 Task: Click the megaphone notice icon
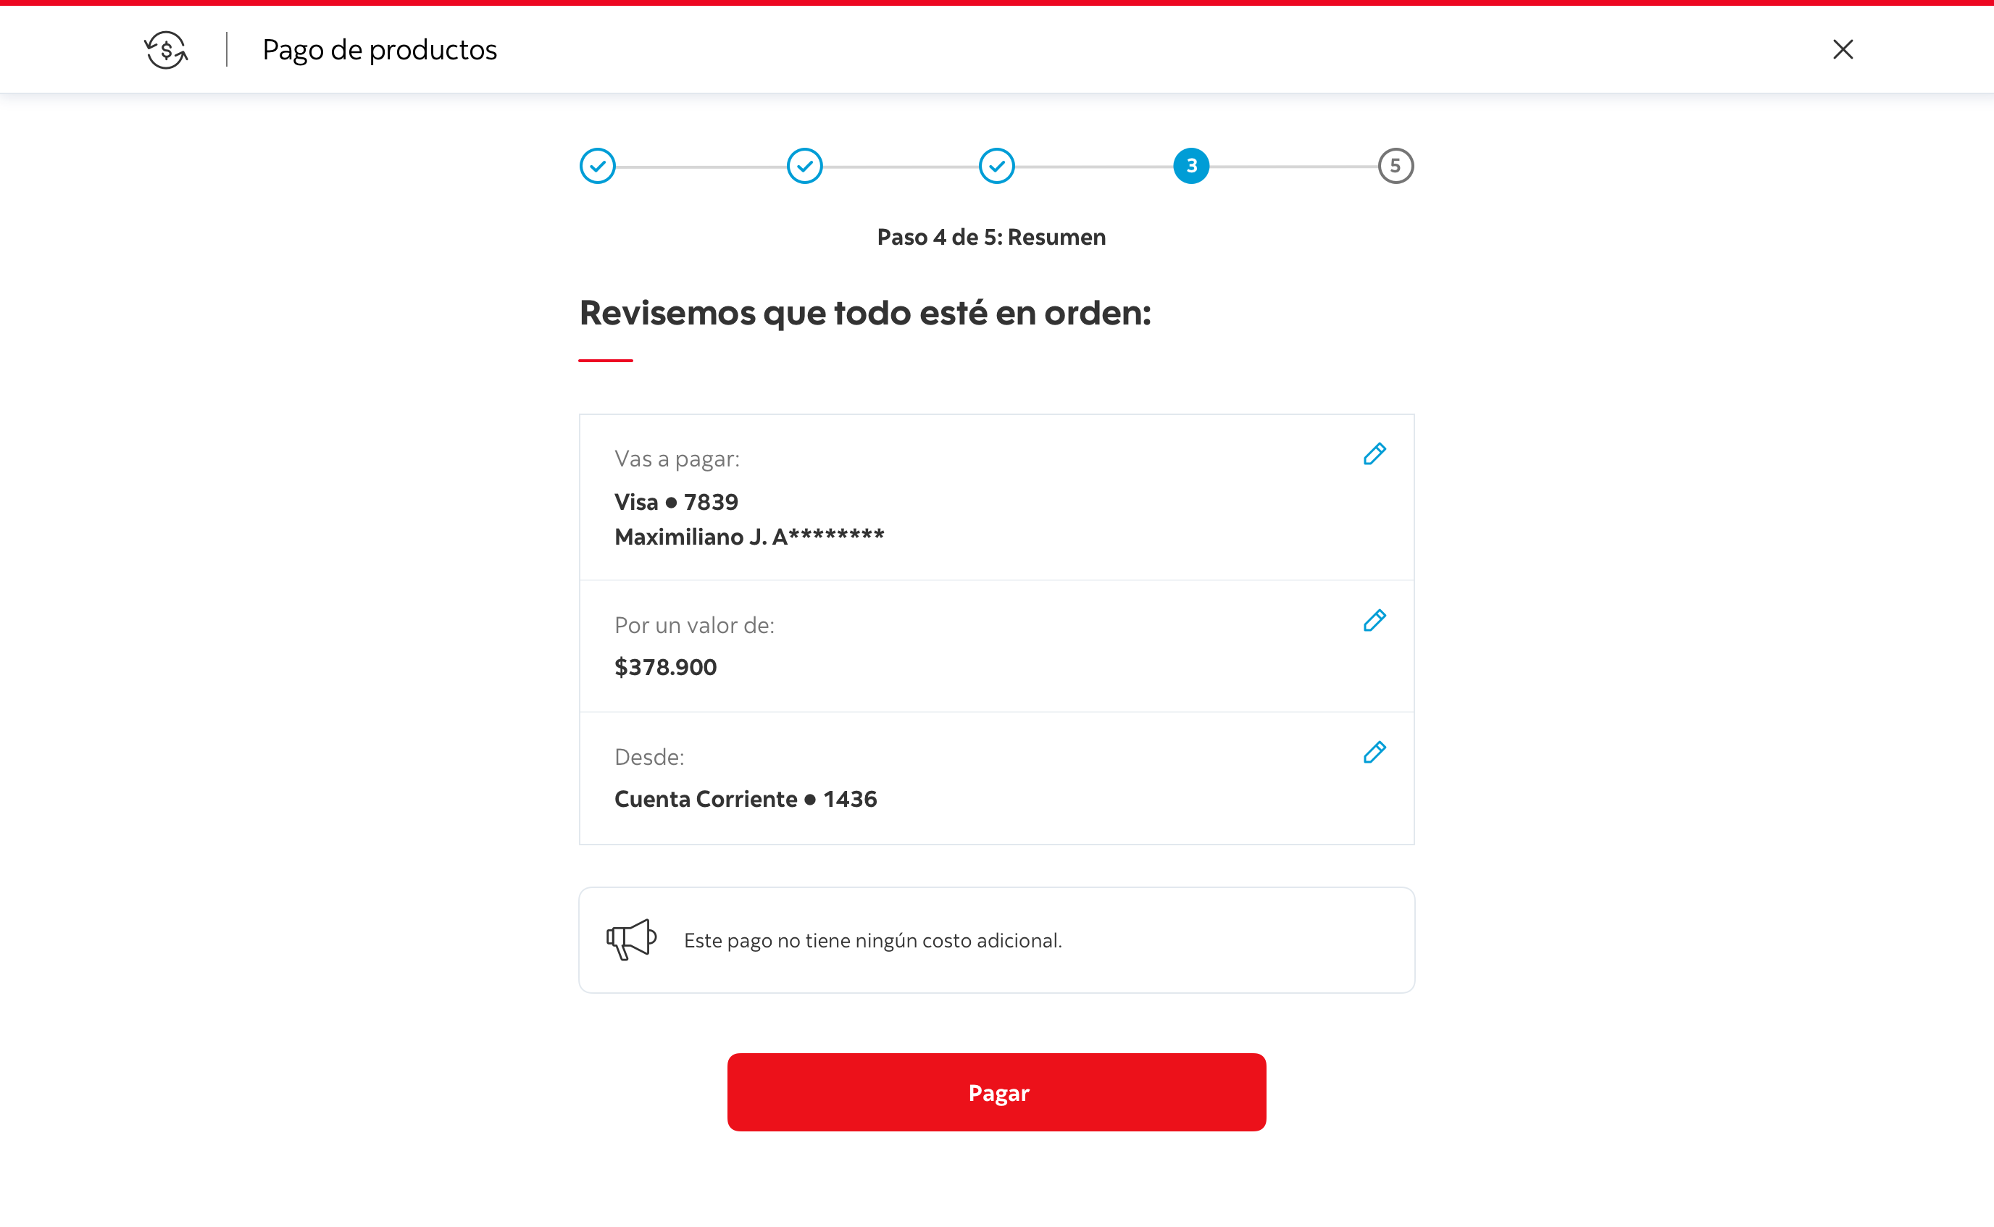coord(631,939)
